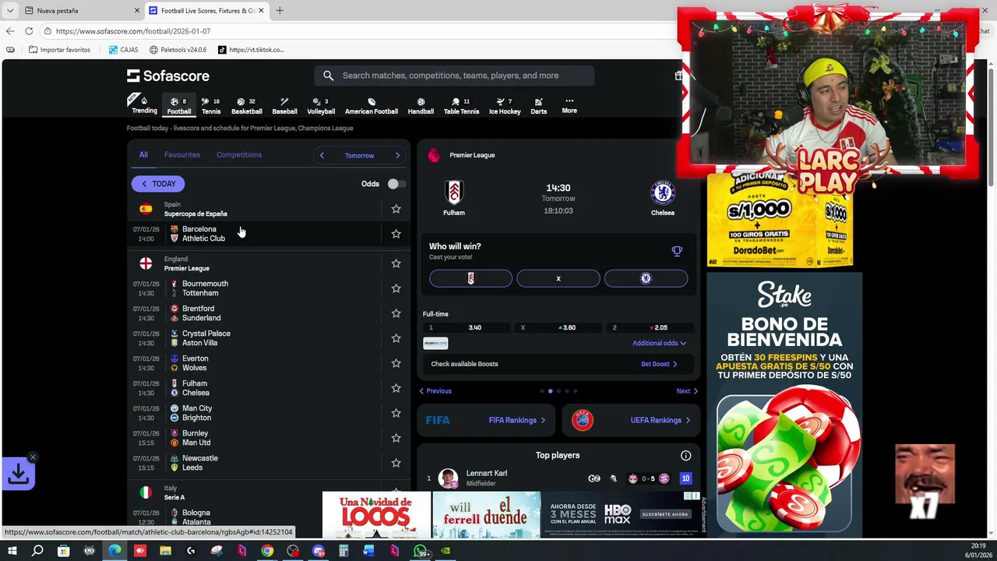Switch to the Competitions tab
997x561 pixels.
point(239,154)
